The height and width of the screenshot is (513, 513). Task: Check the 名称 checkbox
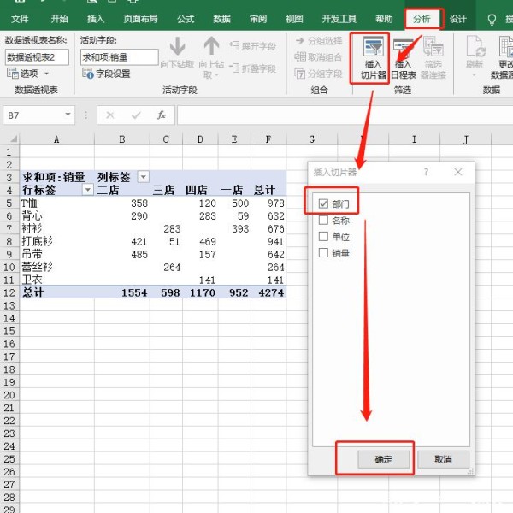(323, 220)
